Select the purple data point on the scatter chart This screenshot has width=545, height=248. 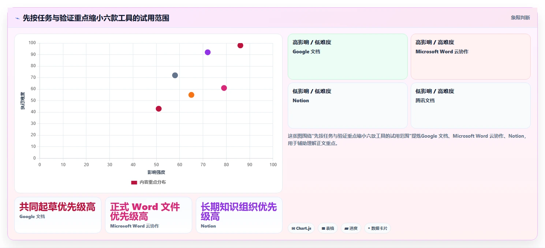click(208, 52)
